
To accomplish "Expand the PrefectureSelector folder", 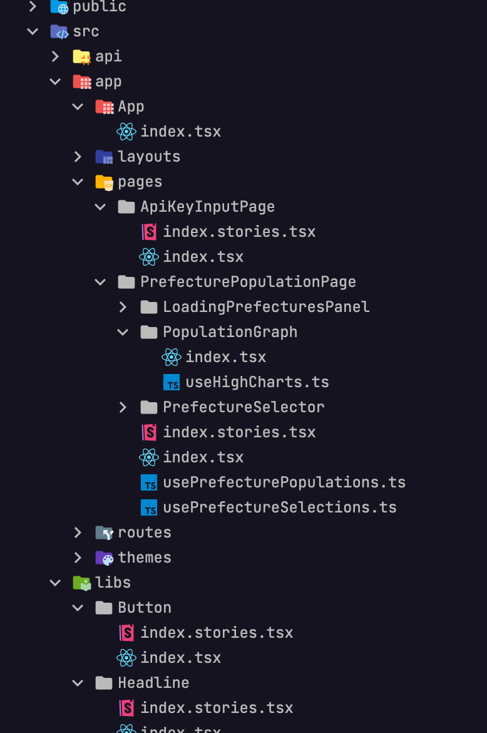I will click(123, 407).
